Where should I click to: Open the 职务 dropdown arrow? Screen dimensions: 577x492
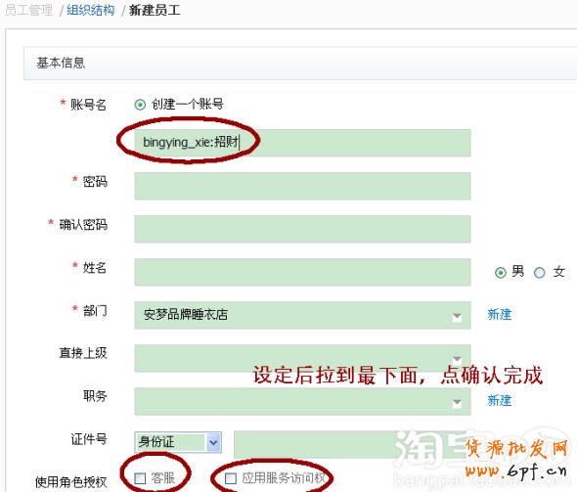coord(457,403)
